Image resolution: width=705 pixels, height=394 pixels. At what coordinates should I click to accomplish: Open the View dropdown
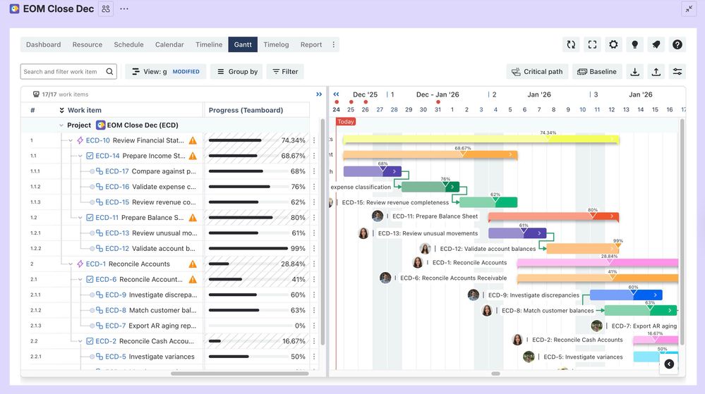click(x=165, y=71)
